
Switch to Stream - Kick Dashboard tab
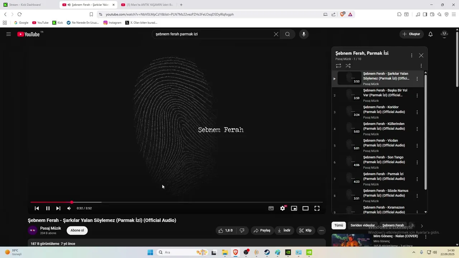29,5
